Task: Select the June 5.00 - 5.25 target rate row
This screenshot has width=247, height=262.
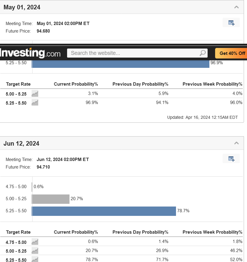Action: [x=121, y=251]
